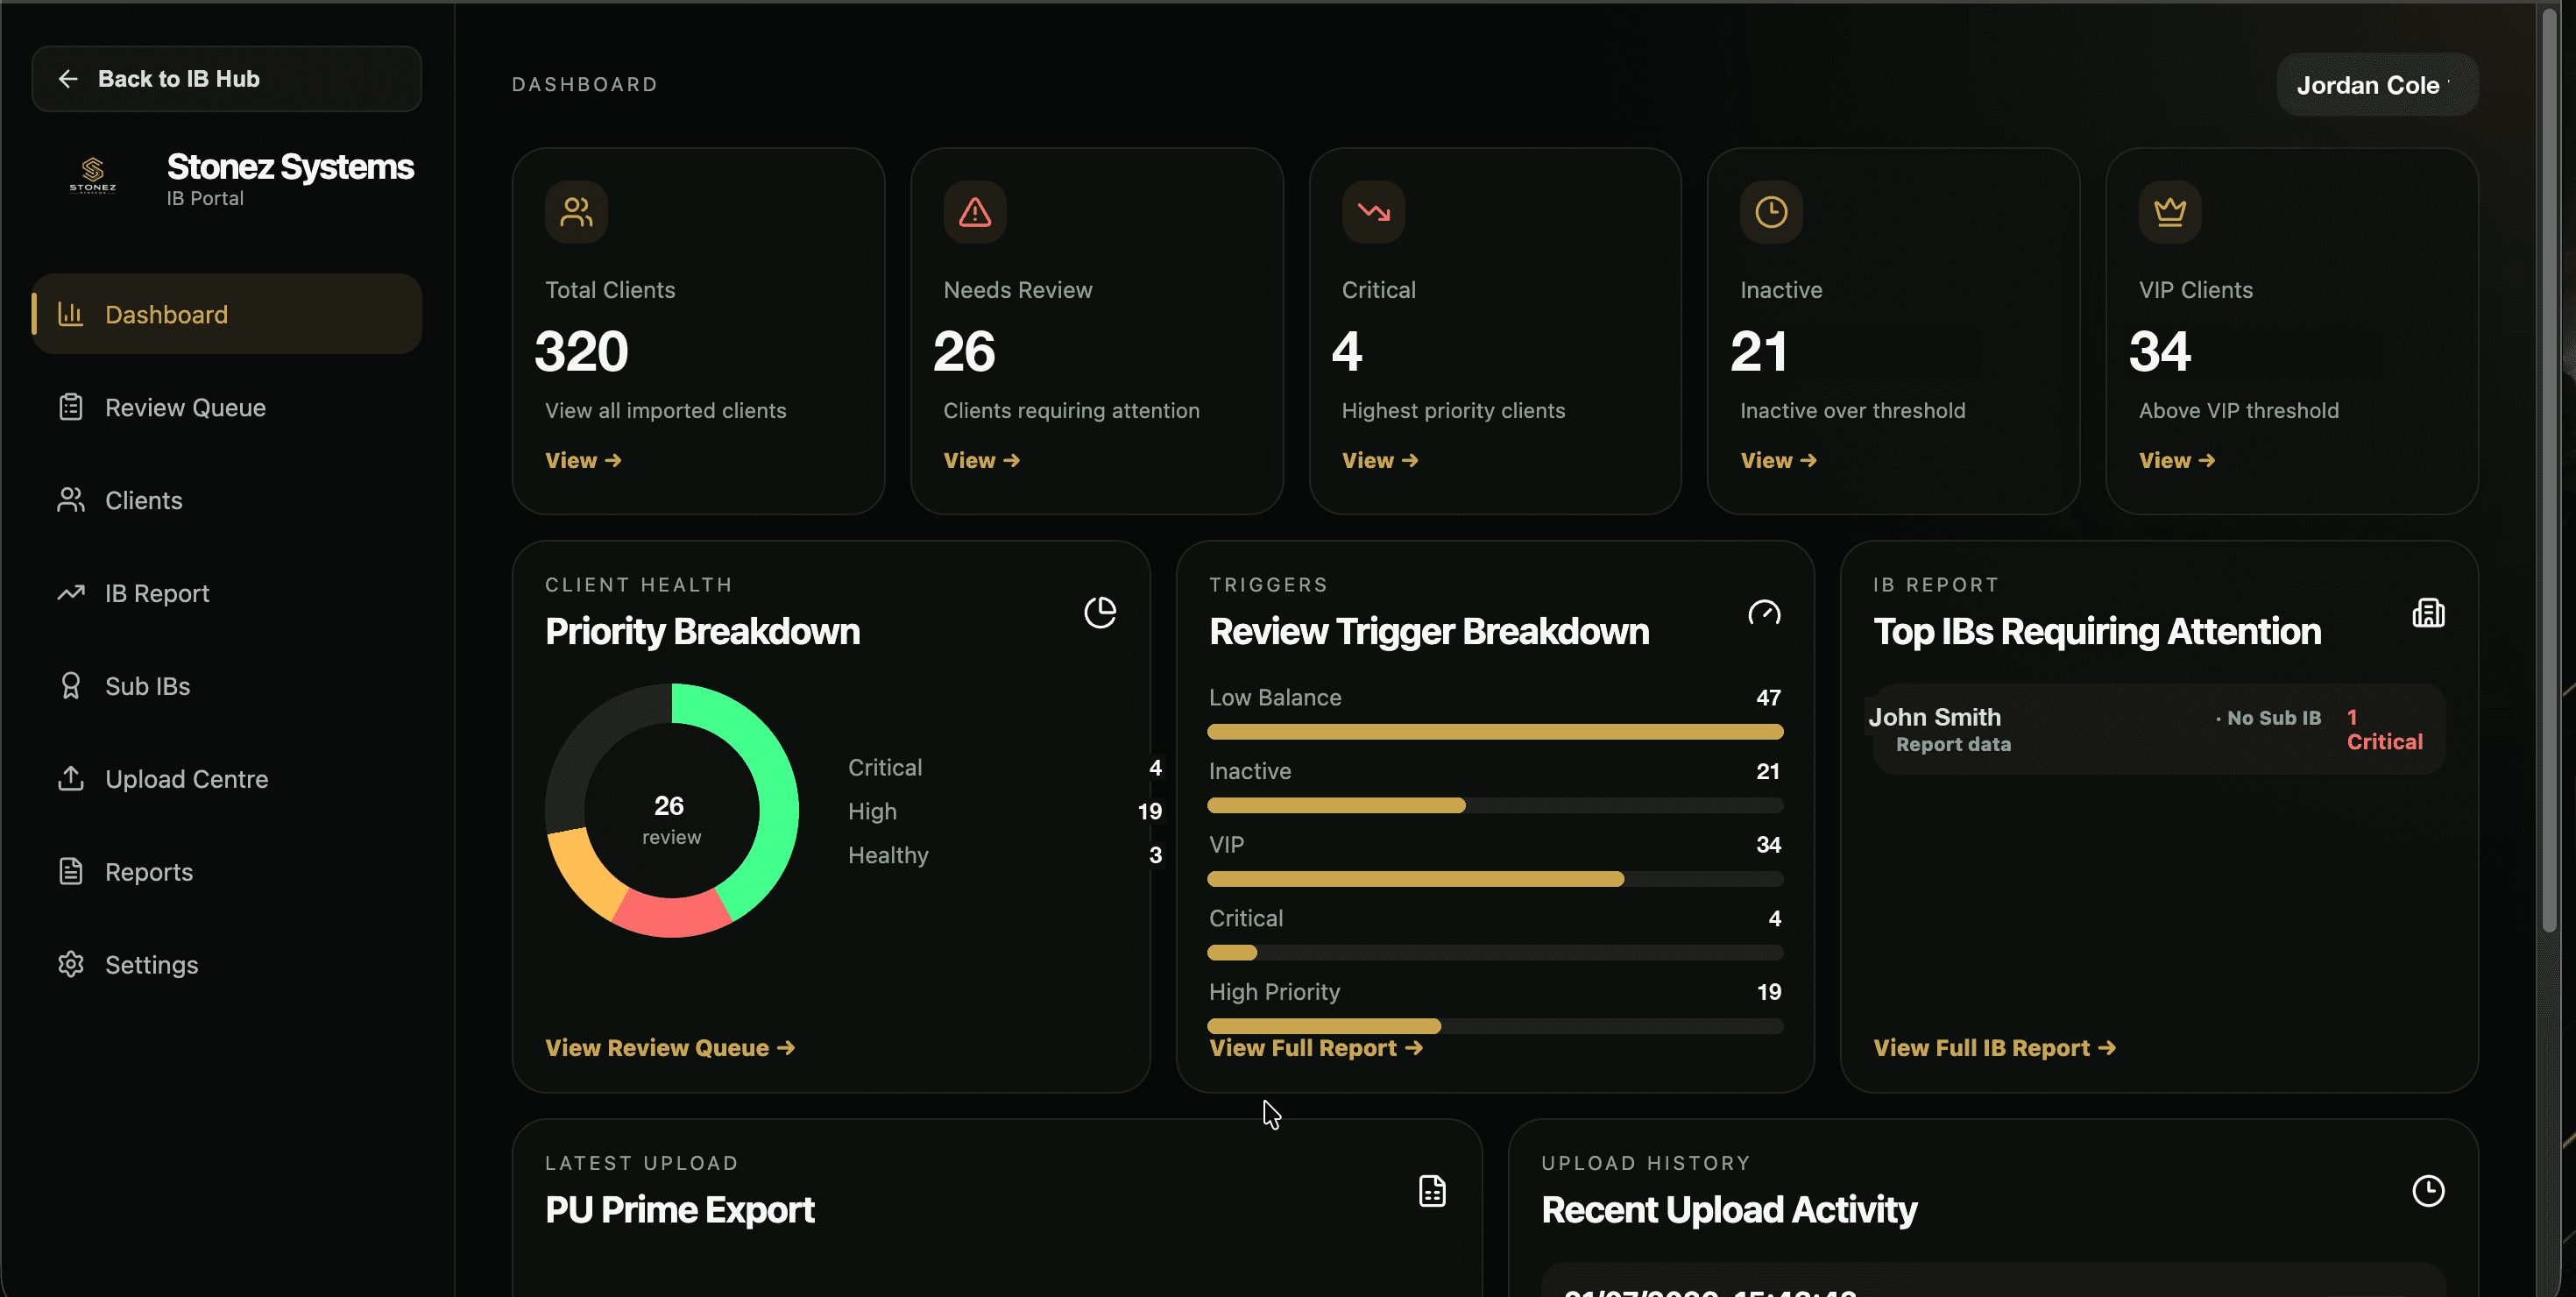Screen dimensions: 2576x1297
Task: Click the Priority Breakdown pie chart icon
Action: [x=1100, y=612]
